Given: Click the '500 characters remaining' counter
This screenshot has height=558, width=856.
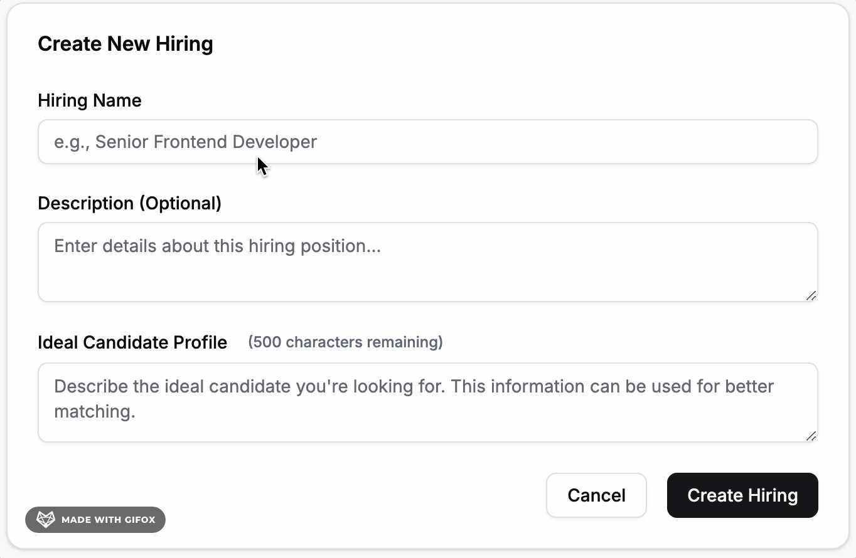Looking at the screenshot, I should coord(345,342).
